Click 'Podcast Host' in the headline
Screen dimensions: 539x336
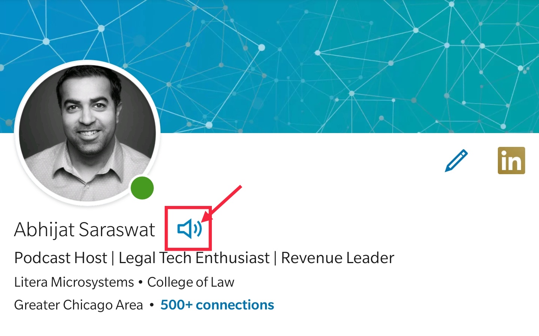[61, 258]
